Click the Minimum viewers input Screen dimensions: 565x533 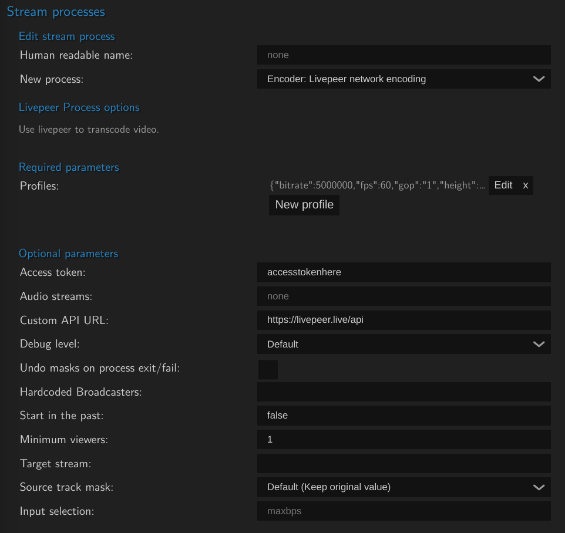(x=403, y=439)
